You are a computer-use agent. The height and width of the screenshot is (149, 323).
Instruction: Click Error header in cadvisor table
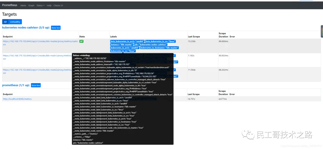pos(232,37)
